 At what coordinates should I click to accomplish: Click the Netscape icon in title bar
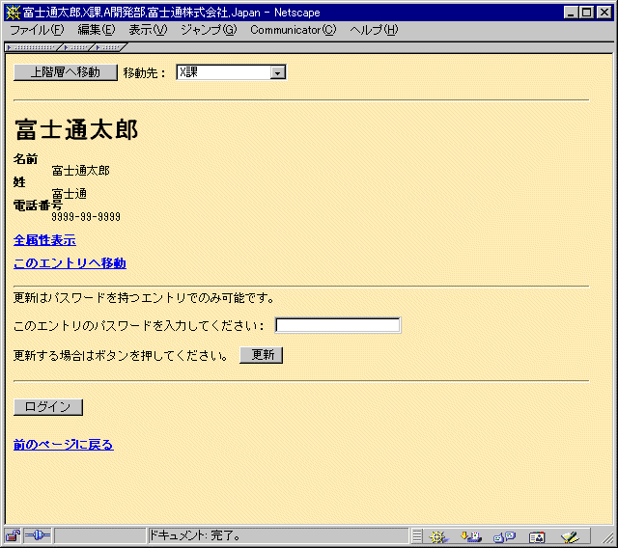pyautogui.click(x=13, y=13)
